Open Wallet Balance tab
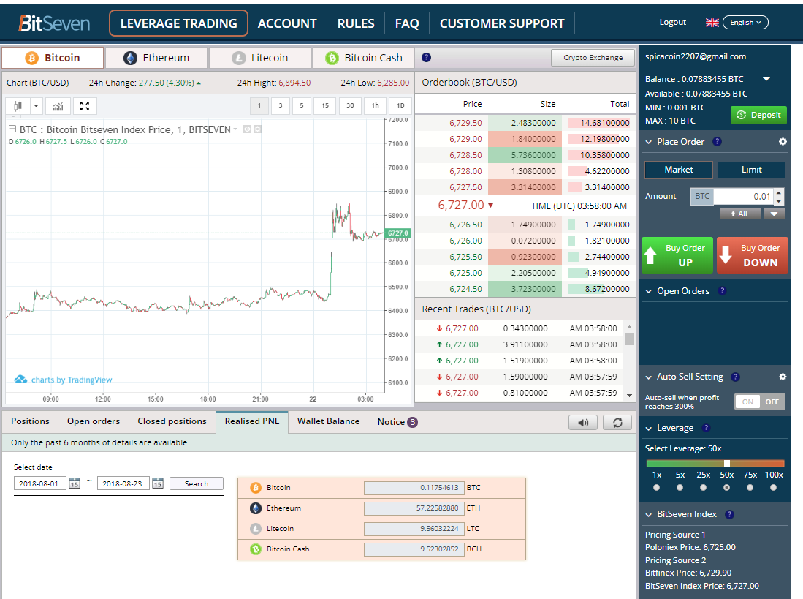The image size is (803, 599). pos(328,421)
